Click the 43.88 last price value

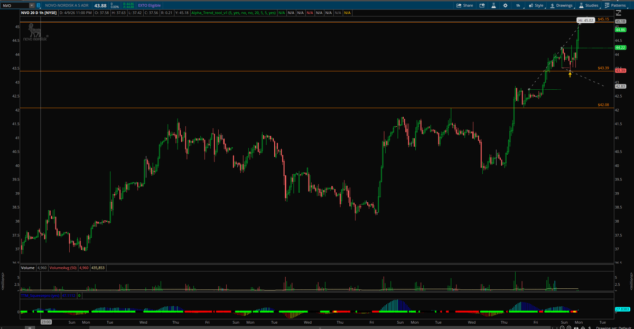tap(100, 5)
